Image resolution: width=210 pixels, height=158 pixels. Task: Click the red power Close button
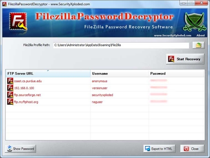coord(192,148)
